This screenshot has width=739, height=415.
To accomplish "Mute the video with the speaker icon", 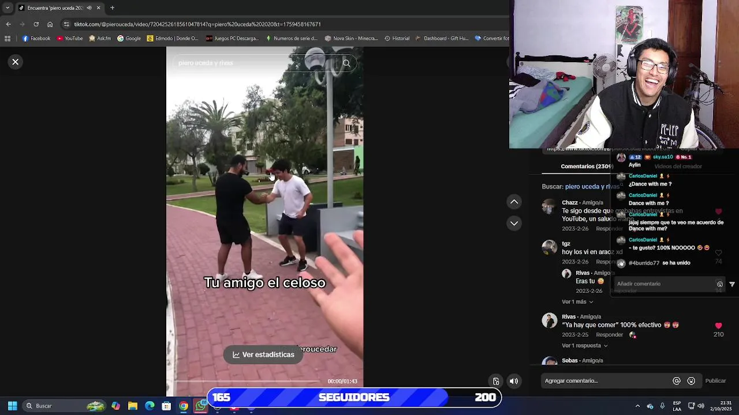I will [x=514, y=381].
